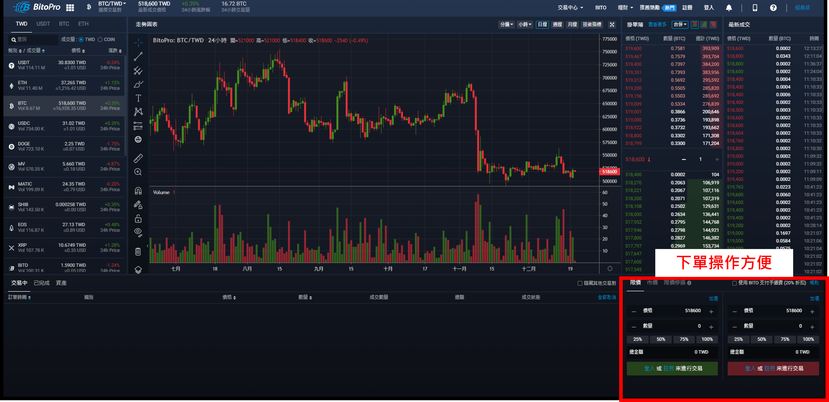This screenshot has height=402, width=829.
Task: Select TWD volume radio button
Action: tap(81, 40)
